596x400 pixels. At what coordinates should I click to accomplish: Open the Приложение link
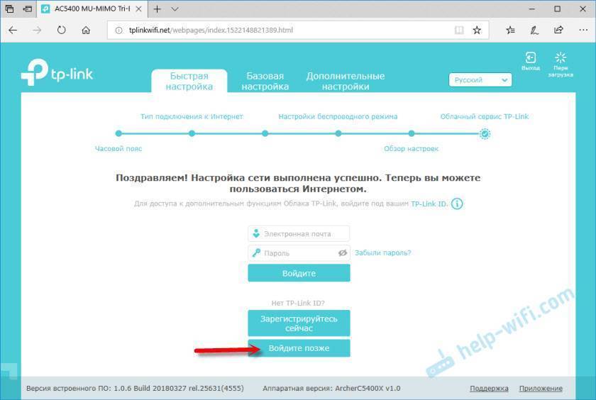coord(541,388)
